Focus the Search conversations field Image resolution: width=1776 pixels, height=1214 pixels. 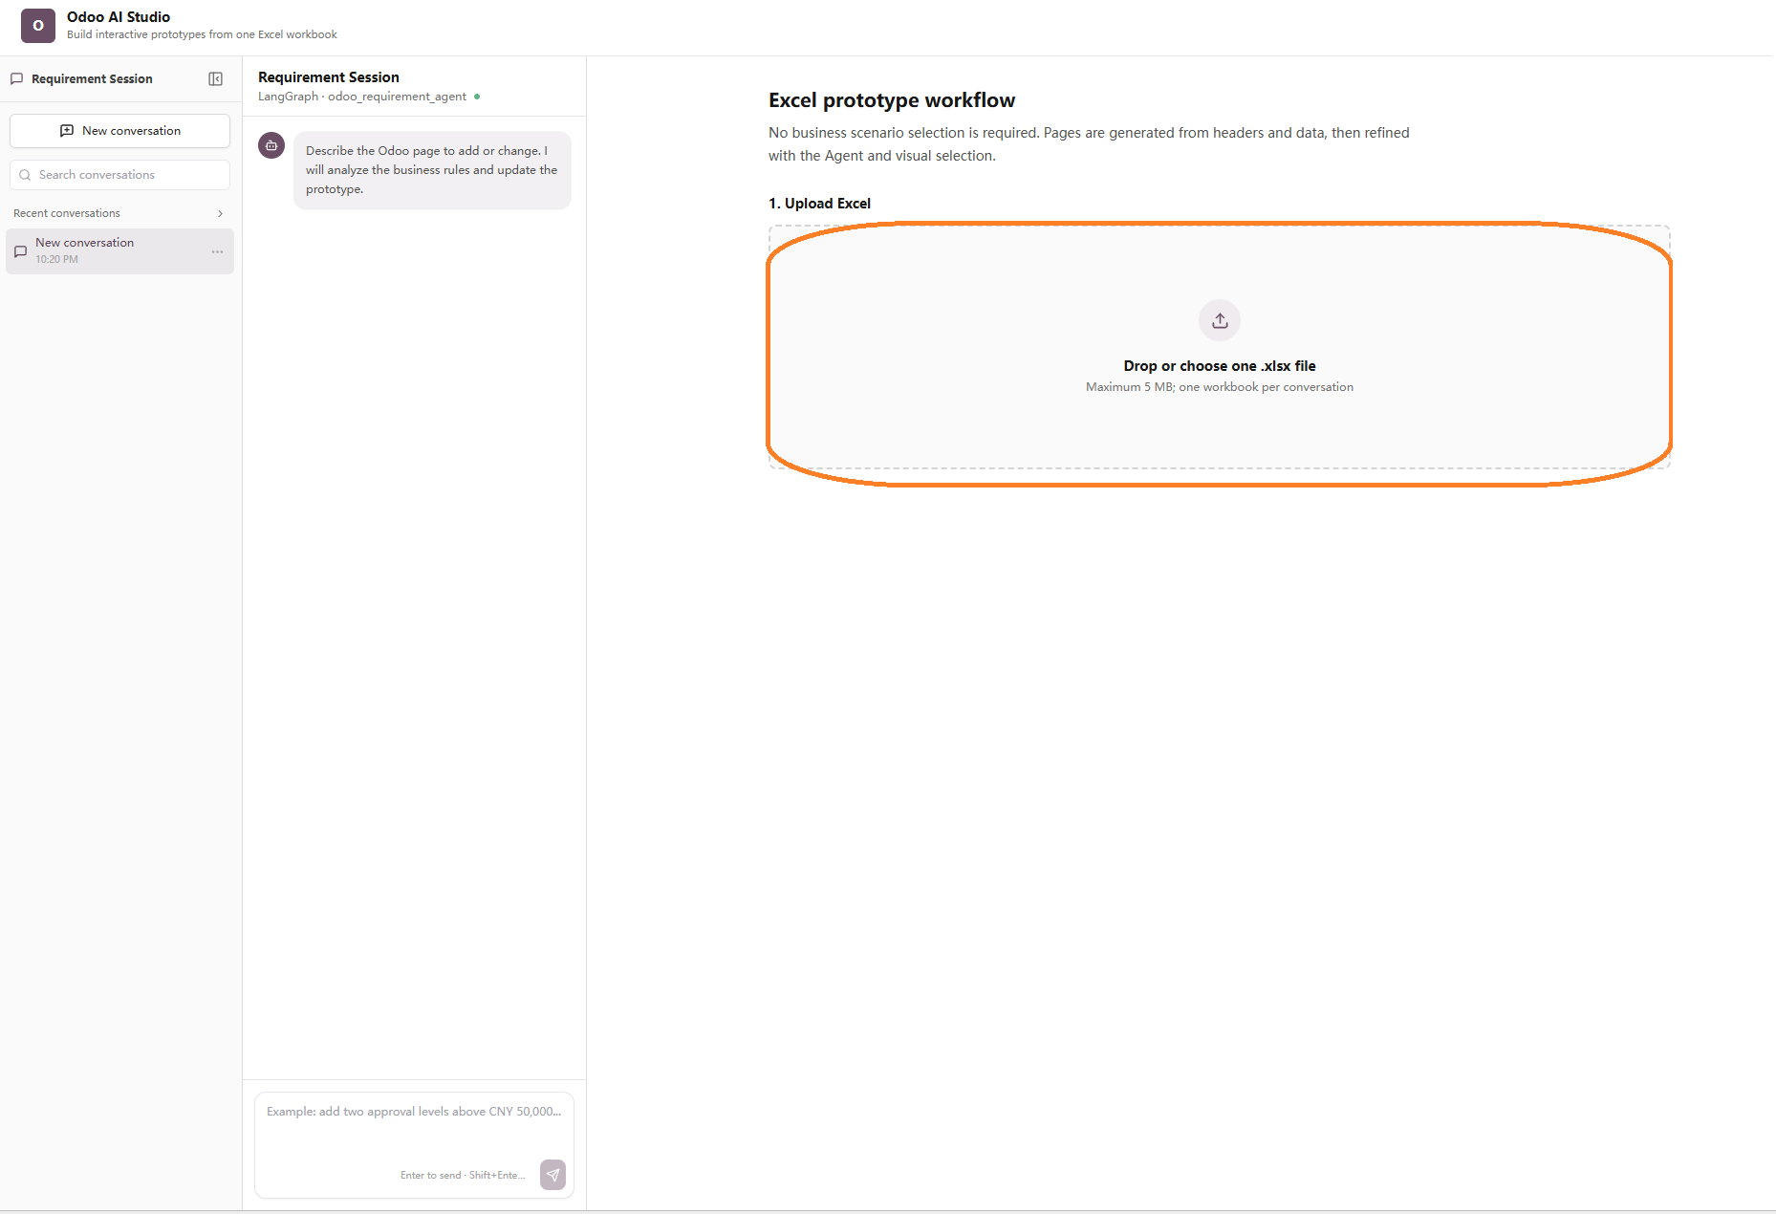point(119,175)
